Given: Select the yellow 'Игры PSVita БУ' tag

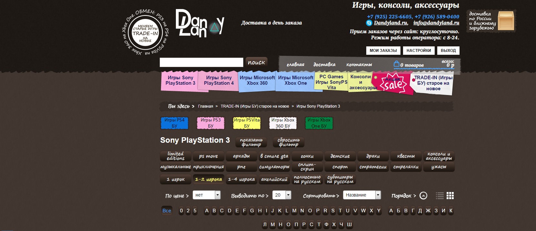Looking at the screenshot, I should tap(247, 123).
